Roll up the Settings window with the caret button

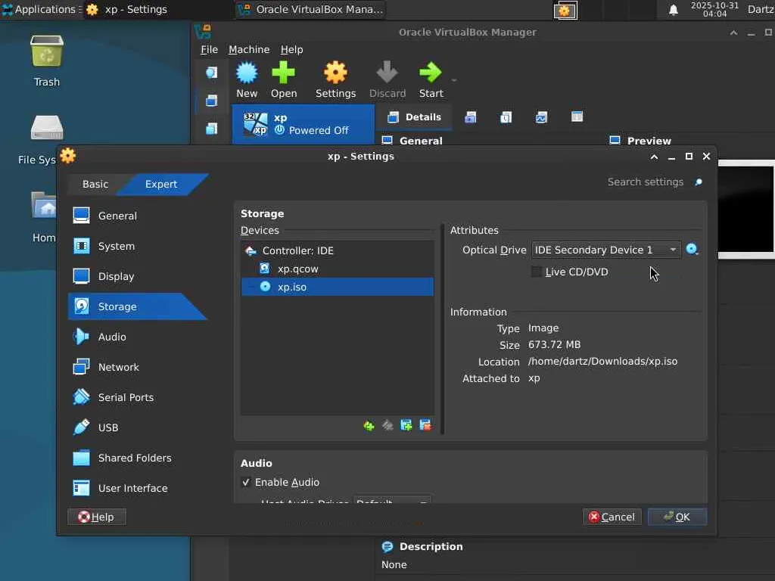pyautogui.click(x=654, y=157)
